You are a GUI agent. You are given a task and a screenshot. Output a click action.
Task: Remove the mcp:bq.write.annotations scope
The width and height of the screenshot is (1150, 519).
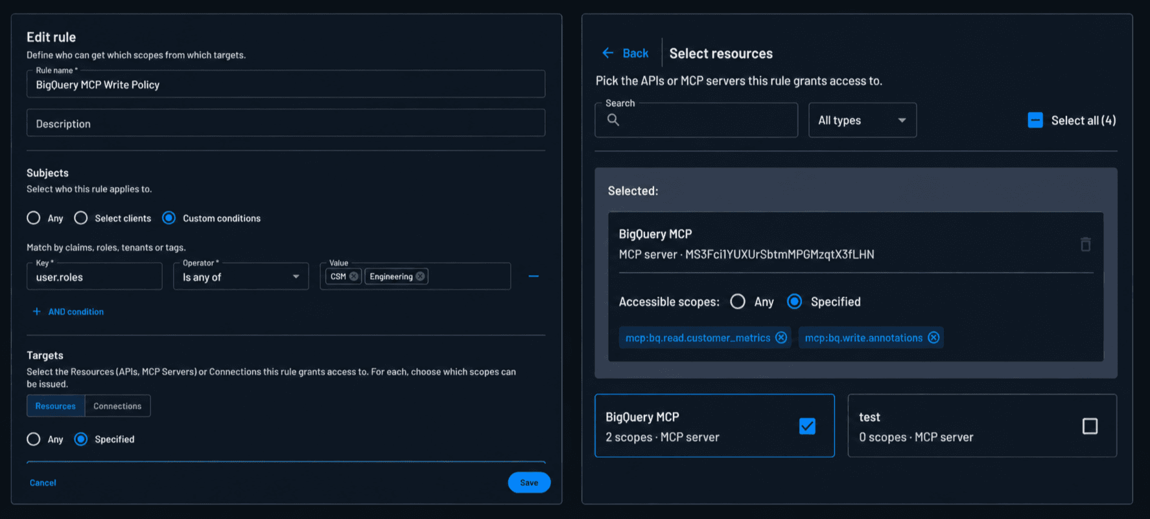(933, 338)
